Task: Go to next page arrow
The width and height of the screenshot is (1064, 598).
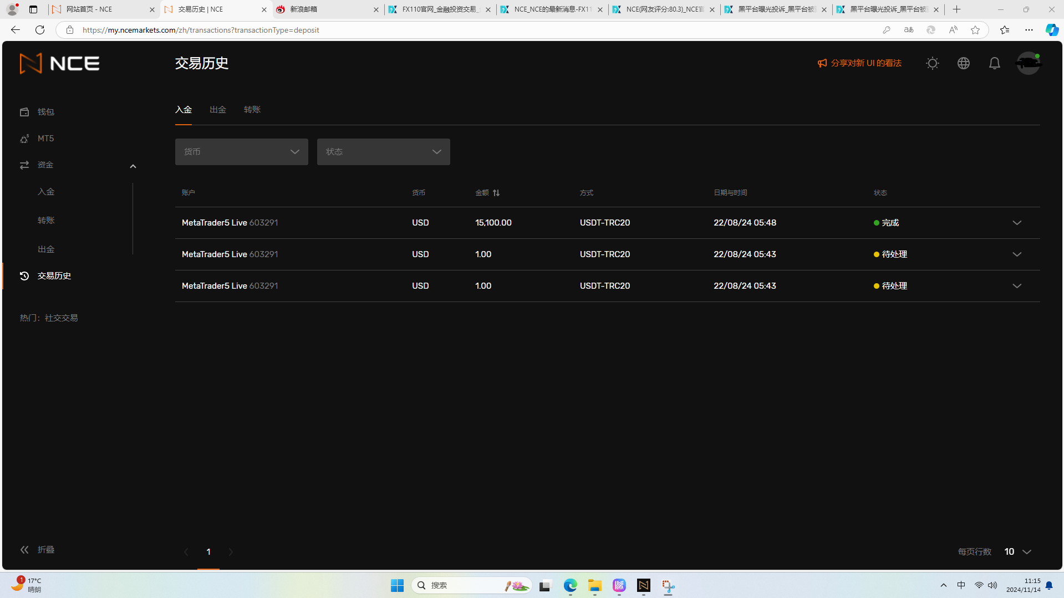Action: click(231, 552)
